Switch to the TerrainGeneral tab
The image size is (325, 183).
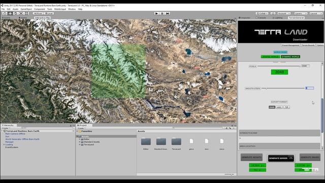pos(296,18)
